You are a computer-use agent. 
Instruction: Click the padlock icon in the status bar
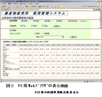(x=85, y=82)
